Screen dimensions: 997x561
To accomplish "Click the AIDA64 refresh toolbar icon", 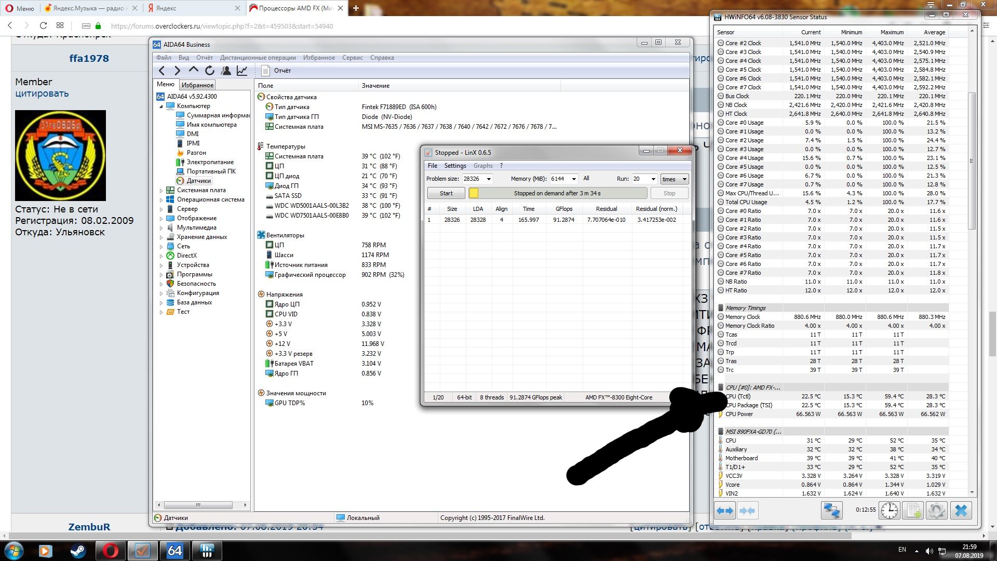I will [x=210, y=71].
